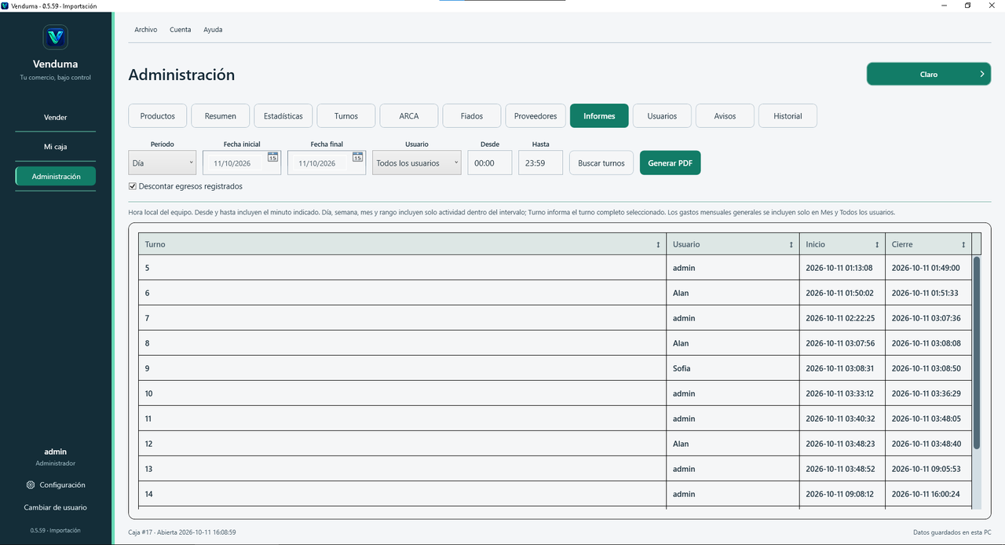Click the gear icon beside Configuración

coord(31,485)
